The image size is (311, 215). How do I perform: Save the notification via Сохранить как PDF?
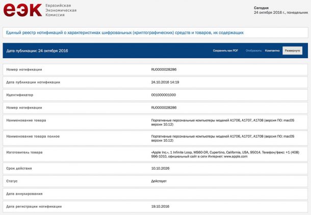coord(225,51)
